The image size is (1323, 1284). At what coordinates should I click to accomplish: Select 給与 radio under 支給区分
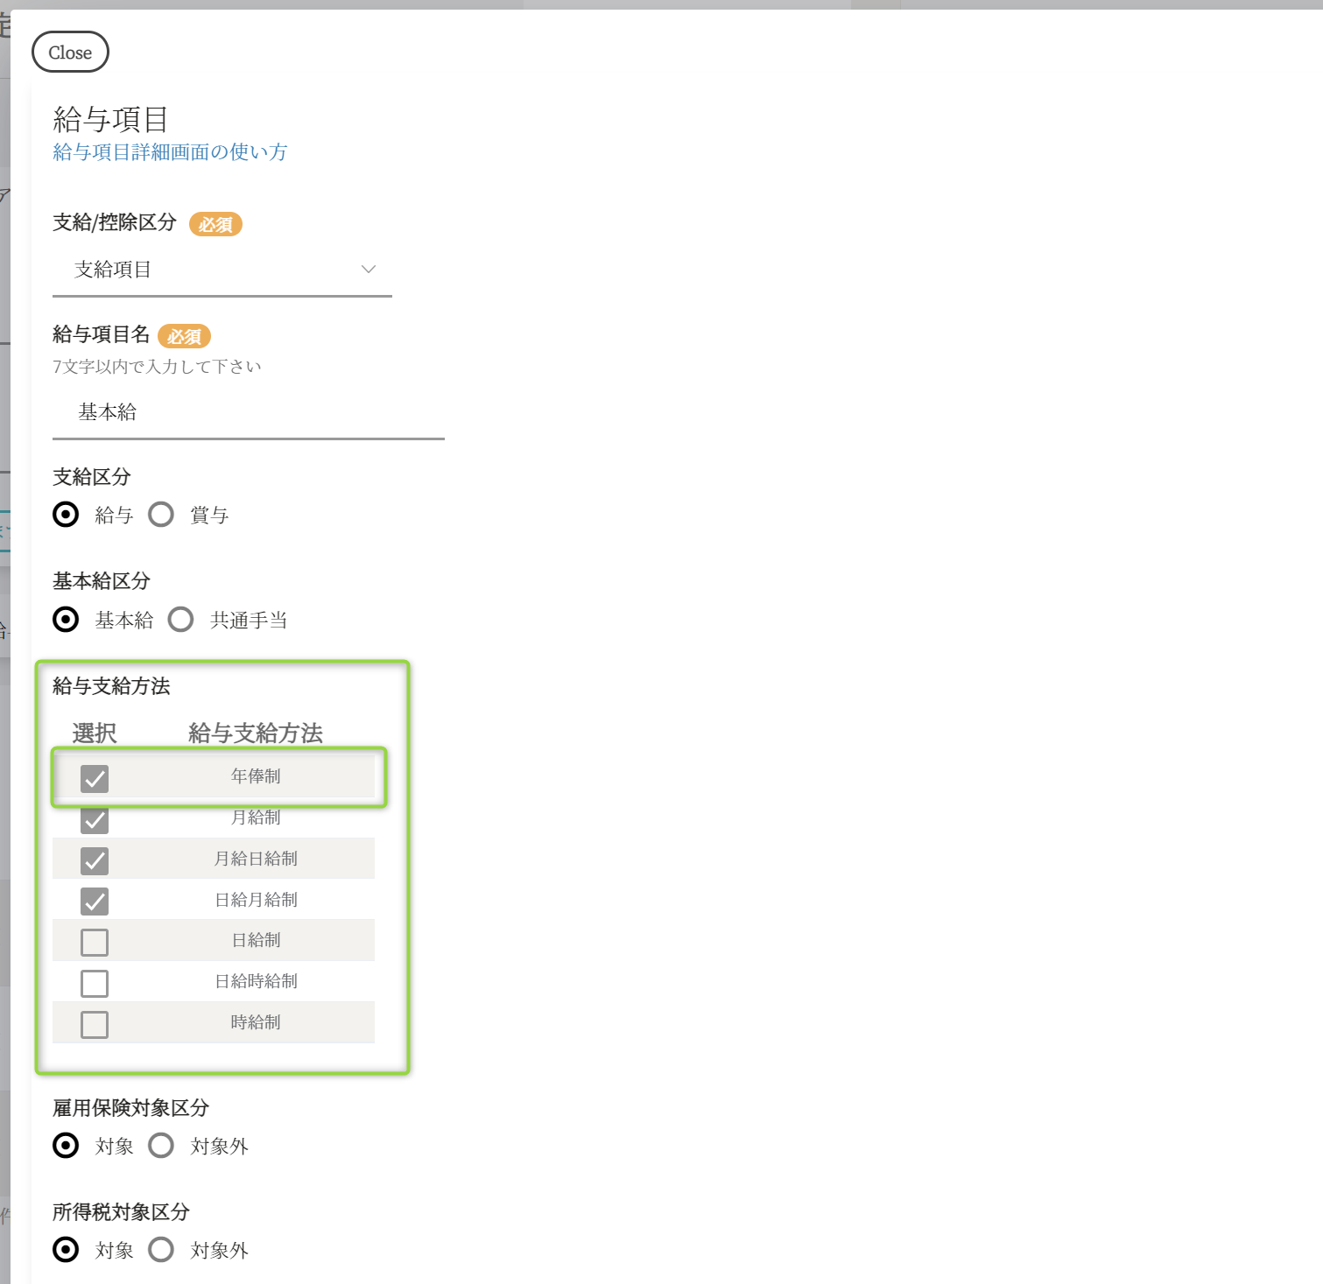coord(66,515)
